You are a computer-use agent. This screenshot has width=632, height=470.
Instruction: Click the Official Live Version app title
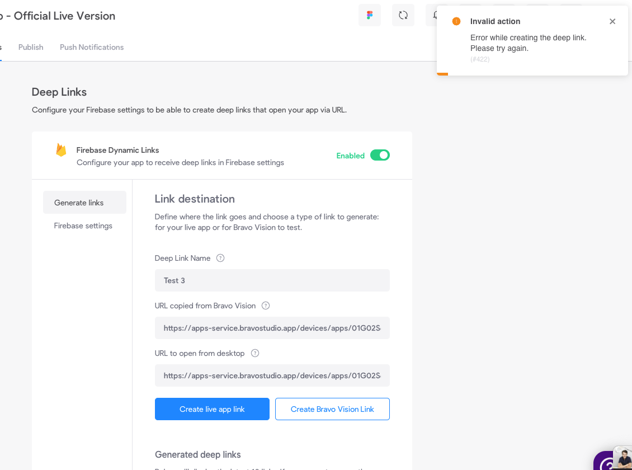click(x=64, y=16)
